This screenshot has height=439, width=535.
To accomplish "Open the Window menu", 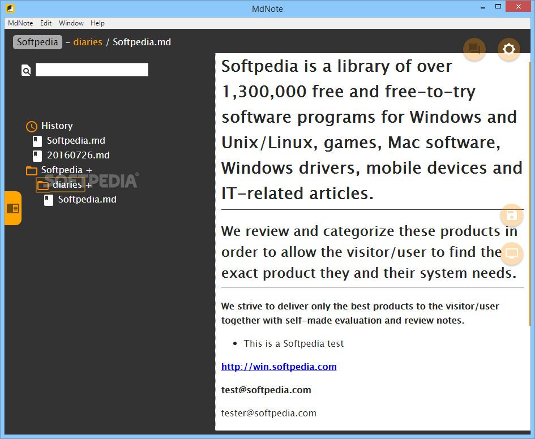I will coord(71,23).
